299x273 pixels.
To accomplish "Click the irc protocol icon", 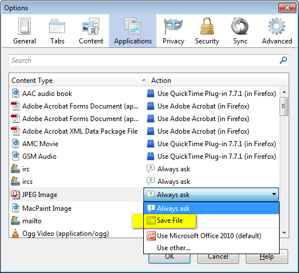I will tap(15, 168).
